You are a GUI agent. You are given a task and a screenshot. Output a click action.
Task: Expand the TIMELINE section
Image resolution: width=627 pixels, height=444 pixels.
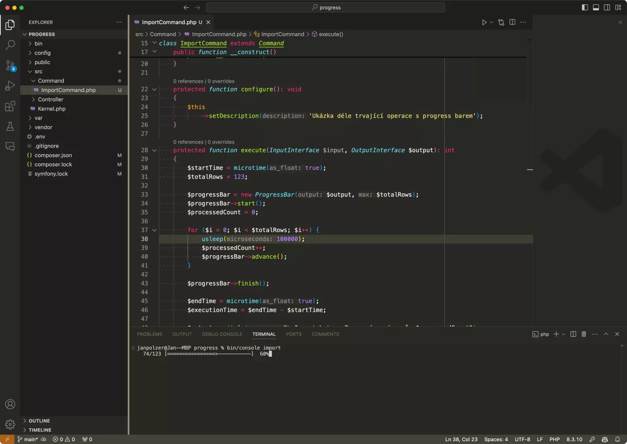[74, 430]
